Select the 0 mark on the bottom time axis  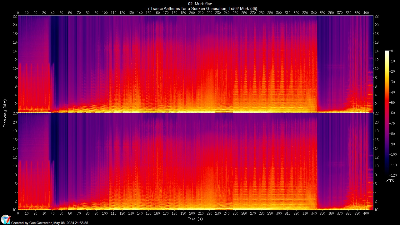(18, 214)
